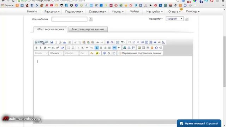Insert horizontal line icon
This screenshot has width=226, height=127.
pos(148,48)
